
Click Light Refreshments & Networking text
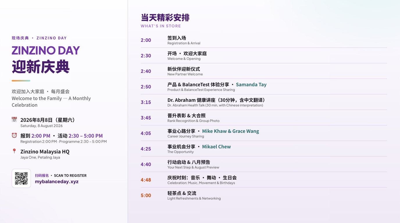click(194, 199)
